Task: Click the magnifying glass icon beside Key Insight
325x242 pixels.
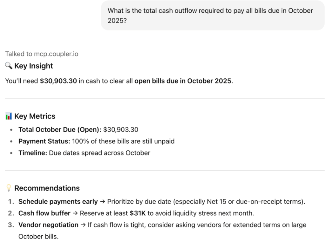Action: (9, 66)
